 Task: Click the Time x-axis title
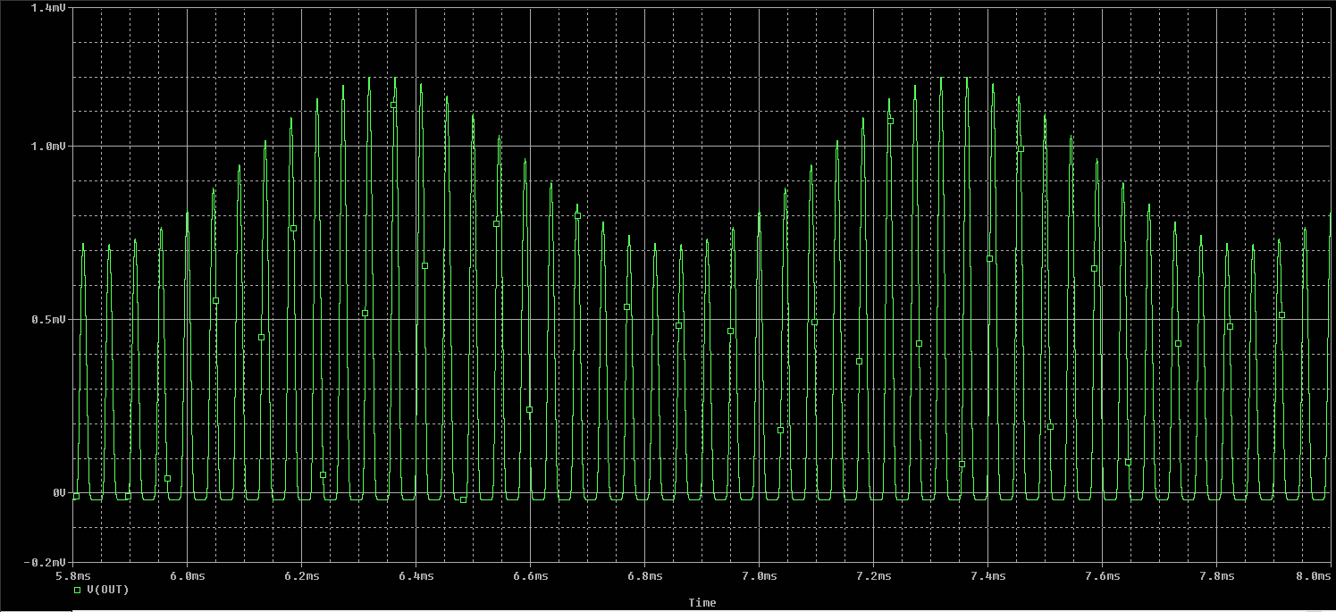point(702,603)
